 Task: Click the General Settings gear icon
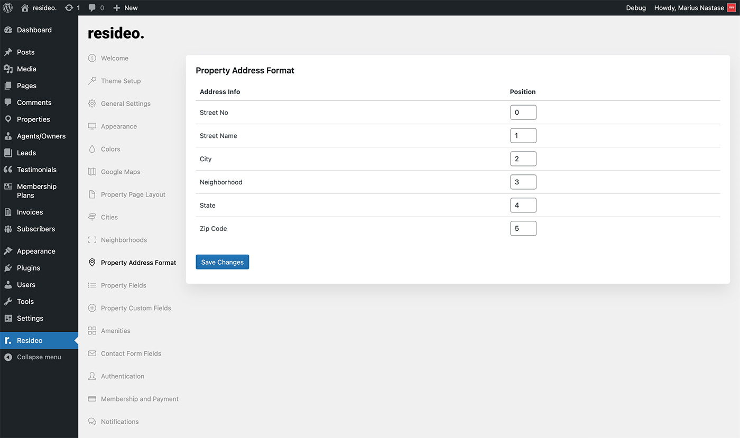point(92,104)
